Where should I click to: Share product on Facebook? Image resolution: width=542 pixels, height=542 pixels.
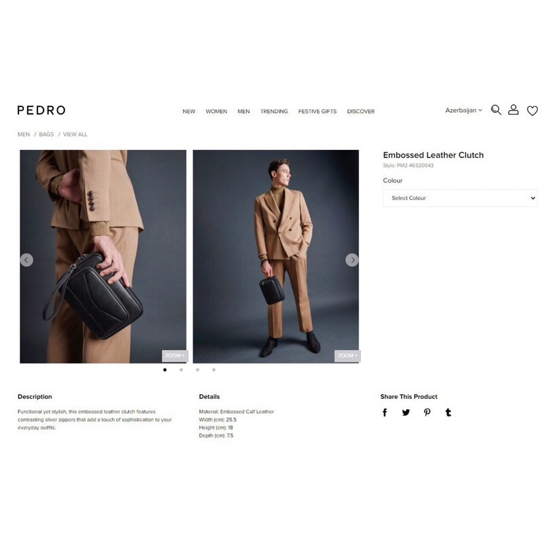385,412
